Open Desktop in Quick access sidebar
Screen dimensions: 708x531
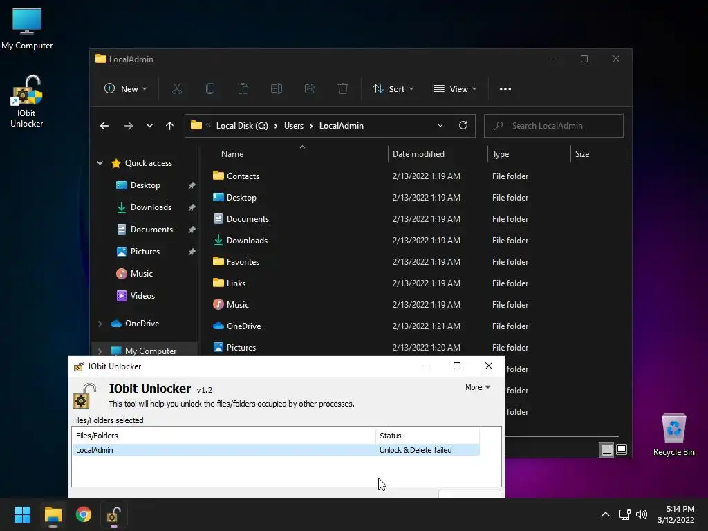[x=145, y=185]
